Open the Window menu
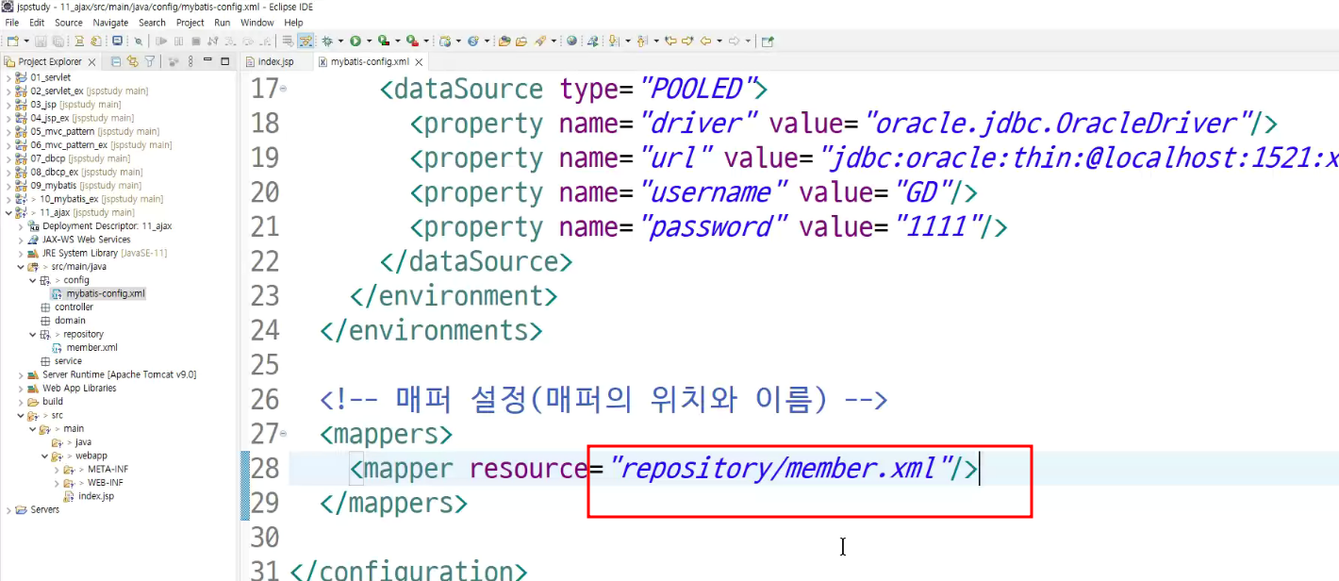 pyautogui.click(x=257, y=23)
